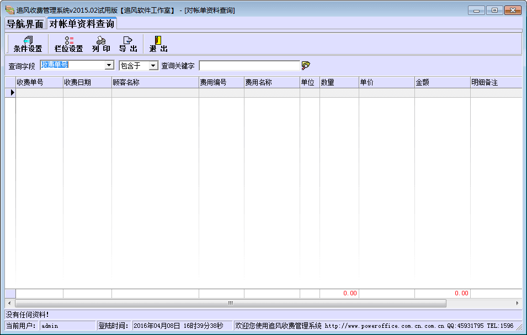Click the 顾客名称 column header
The height and width of the screenshot is (335, 527).
155,82
